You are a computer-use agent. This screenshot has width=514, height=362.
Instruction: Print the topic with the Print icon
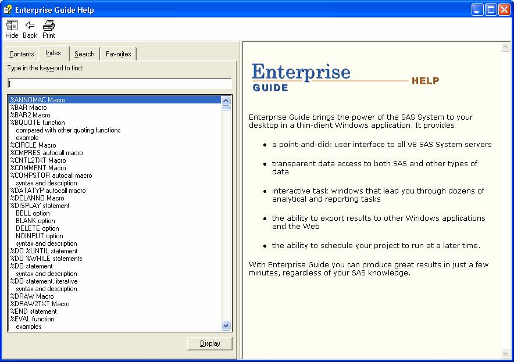pos(48,29)
